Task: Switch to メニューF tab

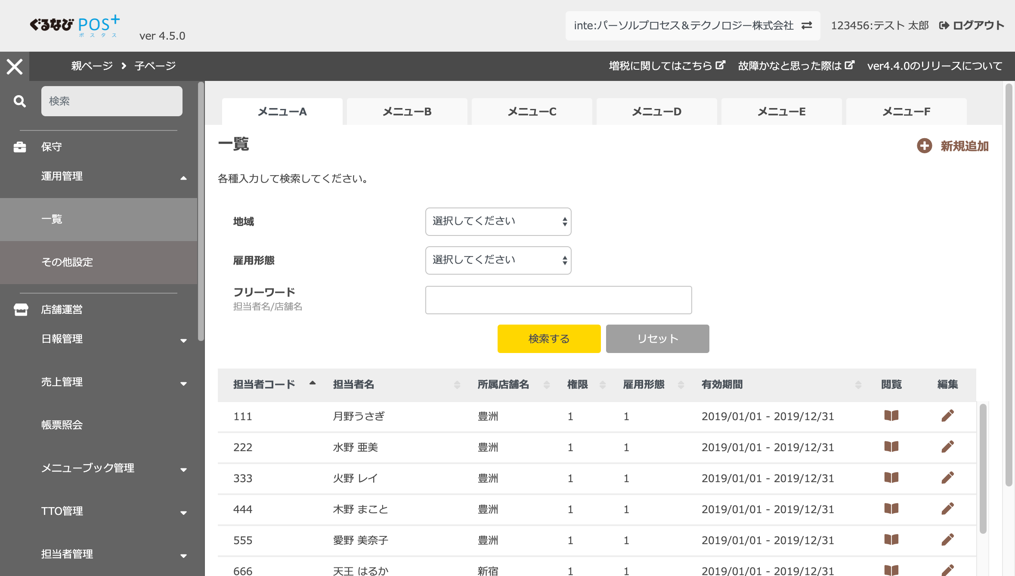Action: click(907, 111)
